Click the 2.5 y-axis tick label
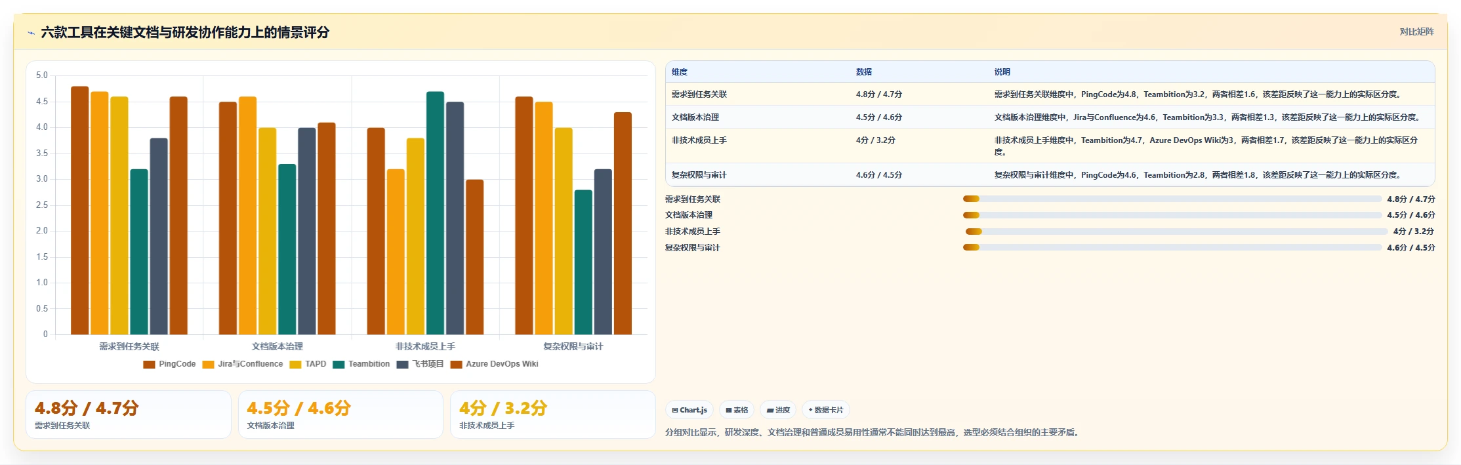This screenshot has width=1461, height=465. 42,205
